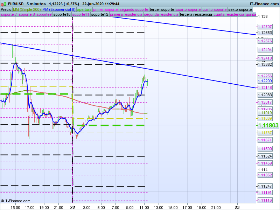The image size is (280, 210).
Task: Click 'cuarta resistencia' legend label
Action: click(229, 15)
